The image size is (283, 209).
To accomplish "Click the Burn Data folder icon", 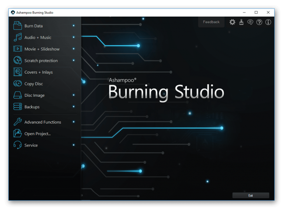I will [18, 26].
